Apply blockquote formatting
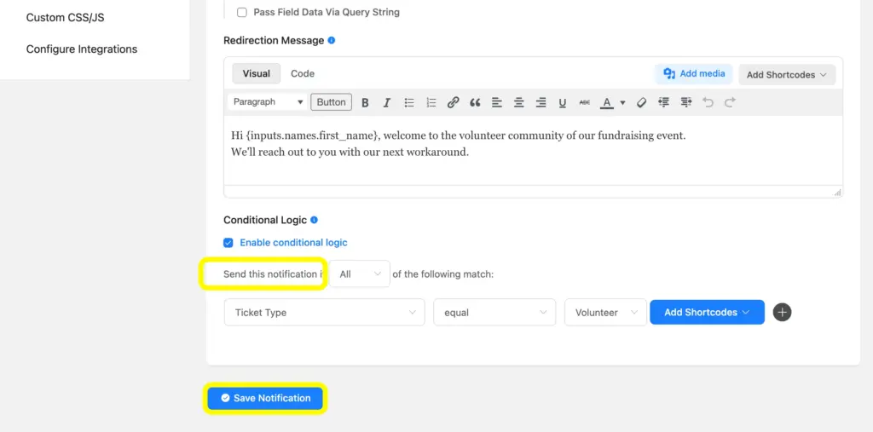The width and height of the screenshot is (873, 432). (x=475, y=102)
